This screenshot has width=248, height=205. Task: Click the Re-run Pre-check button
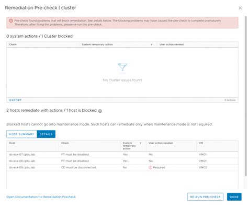tap(205, 197)
